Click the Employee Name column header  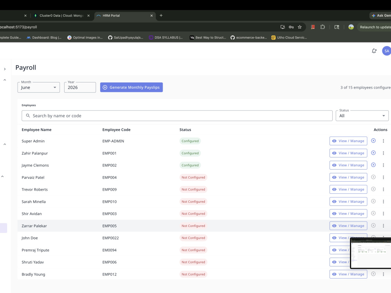pos(36,130)
